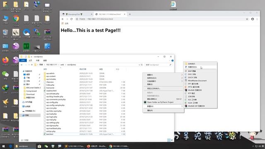Viewport: 265px width, 149px height.
Task: Open the This PC desktop icon
Action: pyautogui.click(x=5, y=19)
